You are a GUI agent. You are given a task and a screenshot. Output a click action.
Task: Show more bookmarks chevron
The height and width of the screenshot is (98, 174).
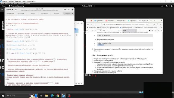coord(161,28)
